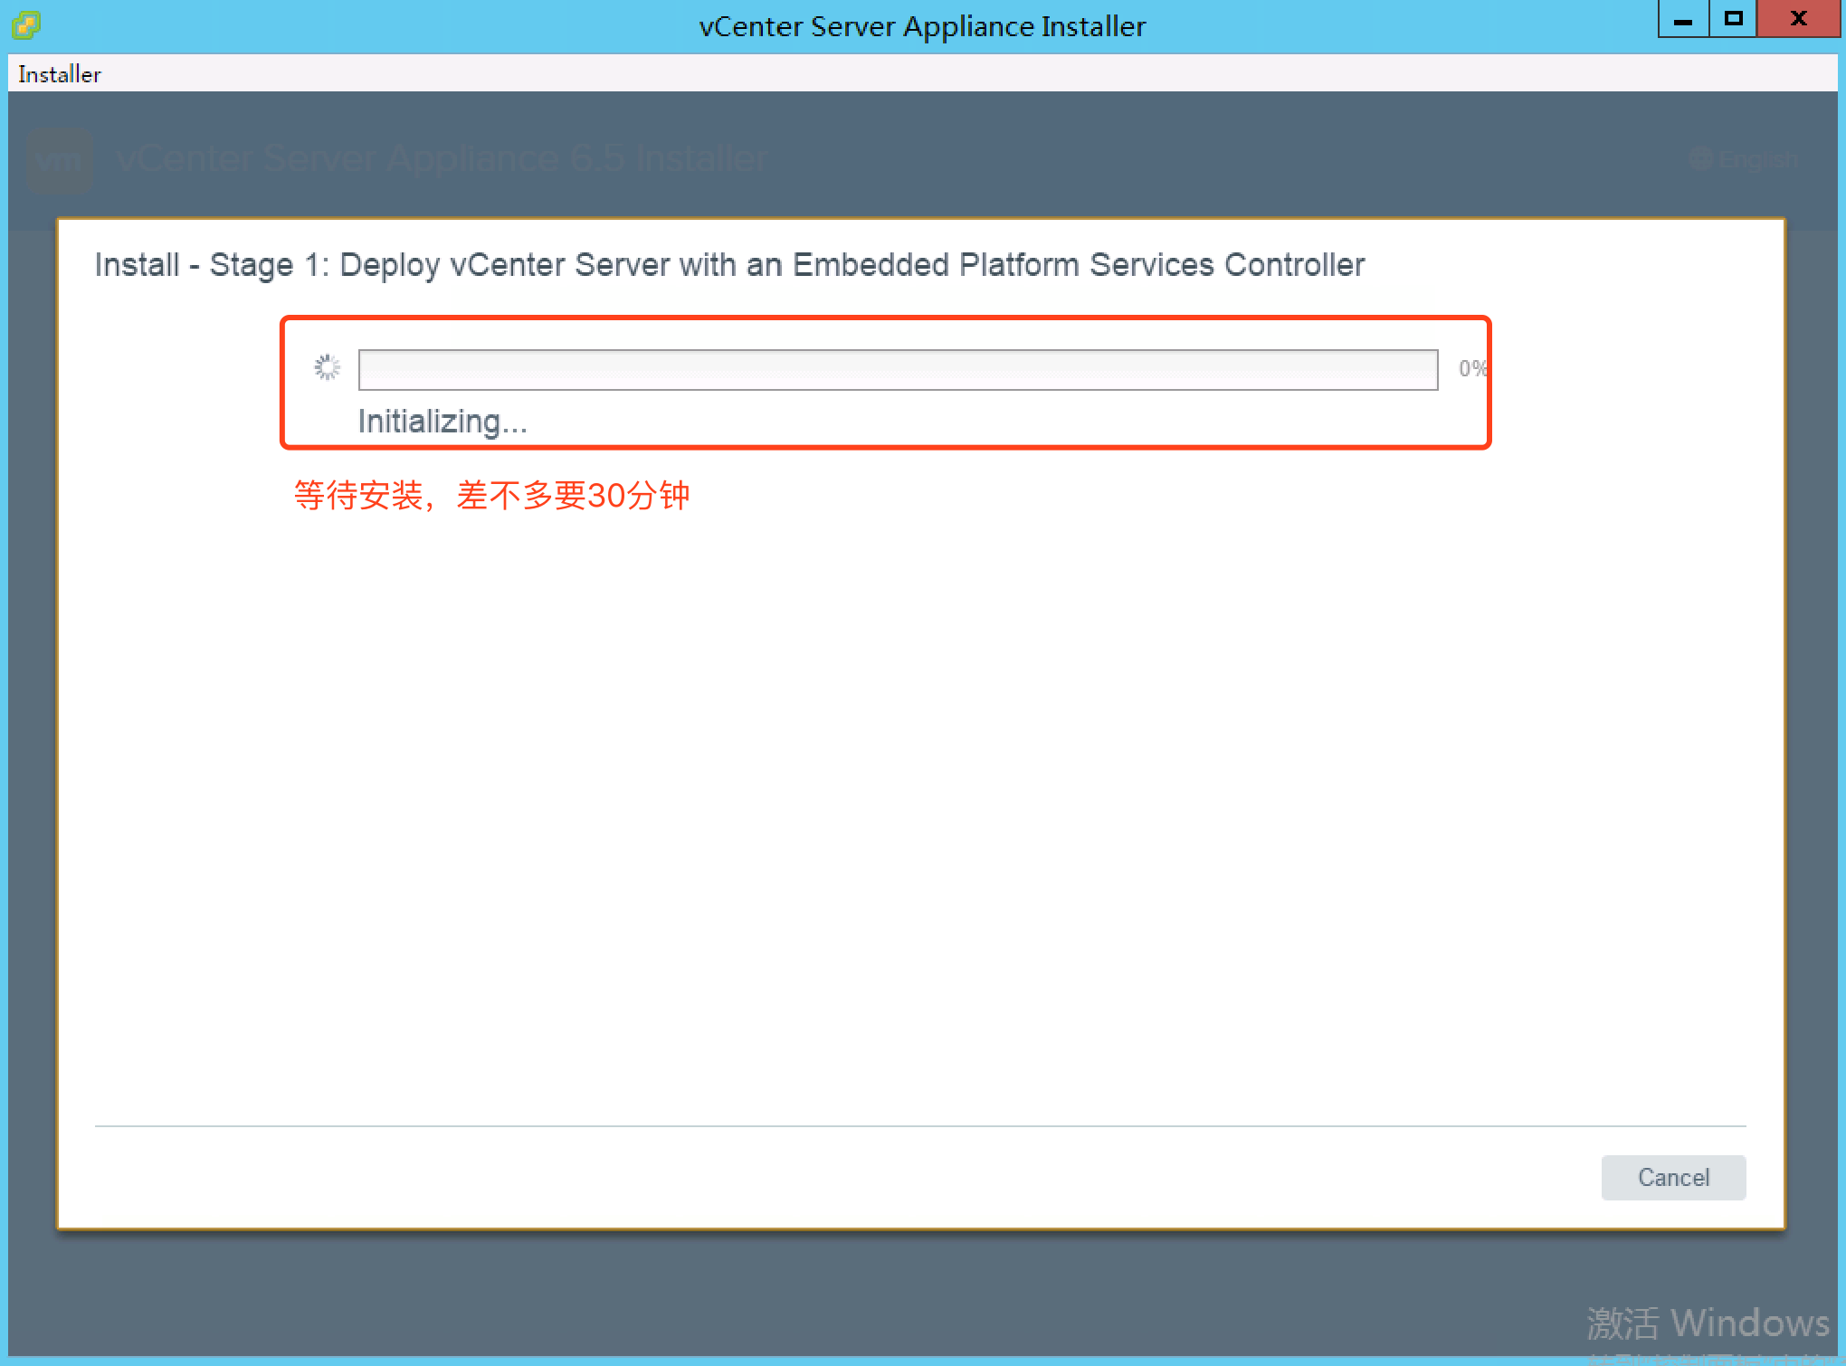
Task: Click the 'Install - Stage 1' heading
Action: (x=729, y=265)
